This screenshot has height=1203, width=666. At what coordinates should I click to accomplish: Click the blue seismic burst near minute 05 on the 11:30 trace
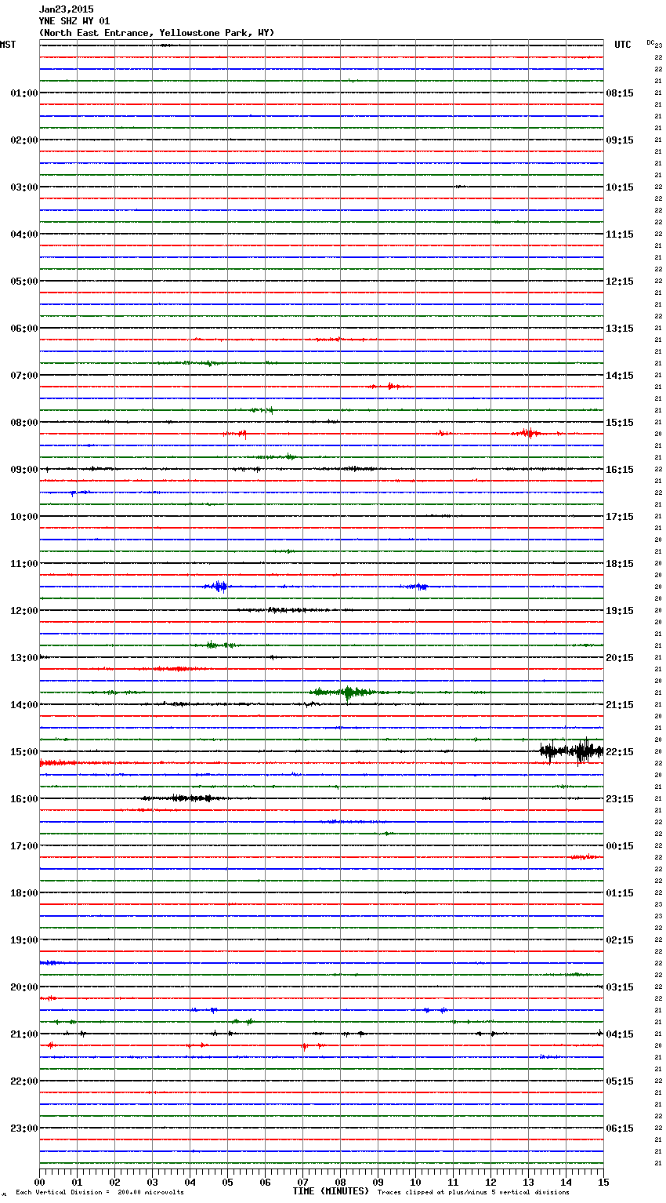coord(217,587)
